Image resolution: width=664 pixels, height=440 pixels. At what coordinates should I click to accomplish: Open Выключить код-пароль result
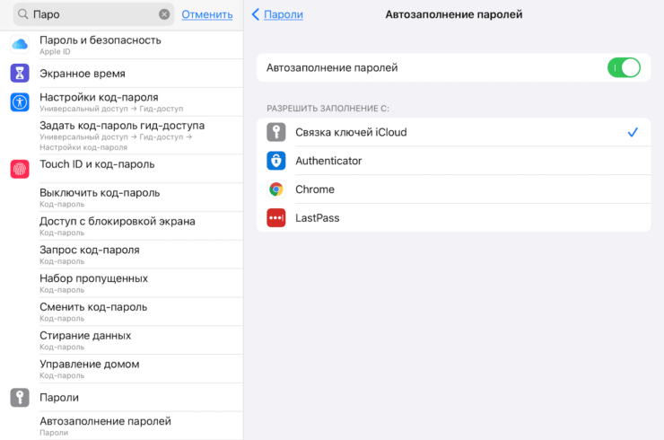point(121,198)
